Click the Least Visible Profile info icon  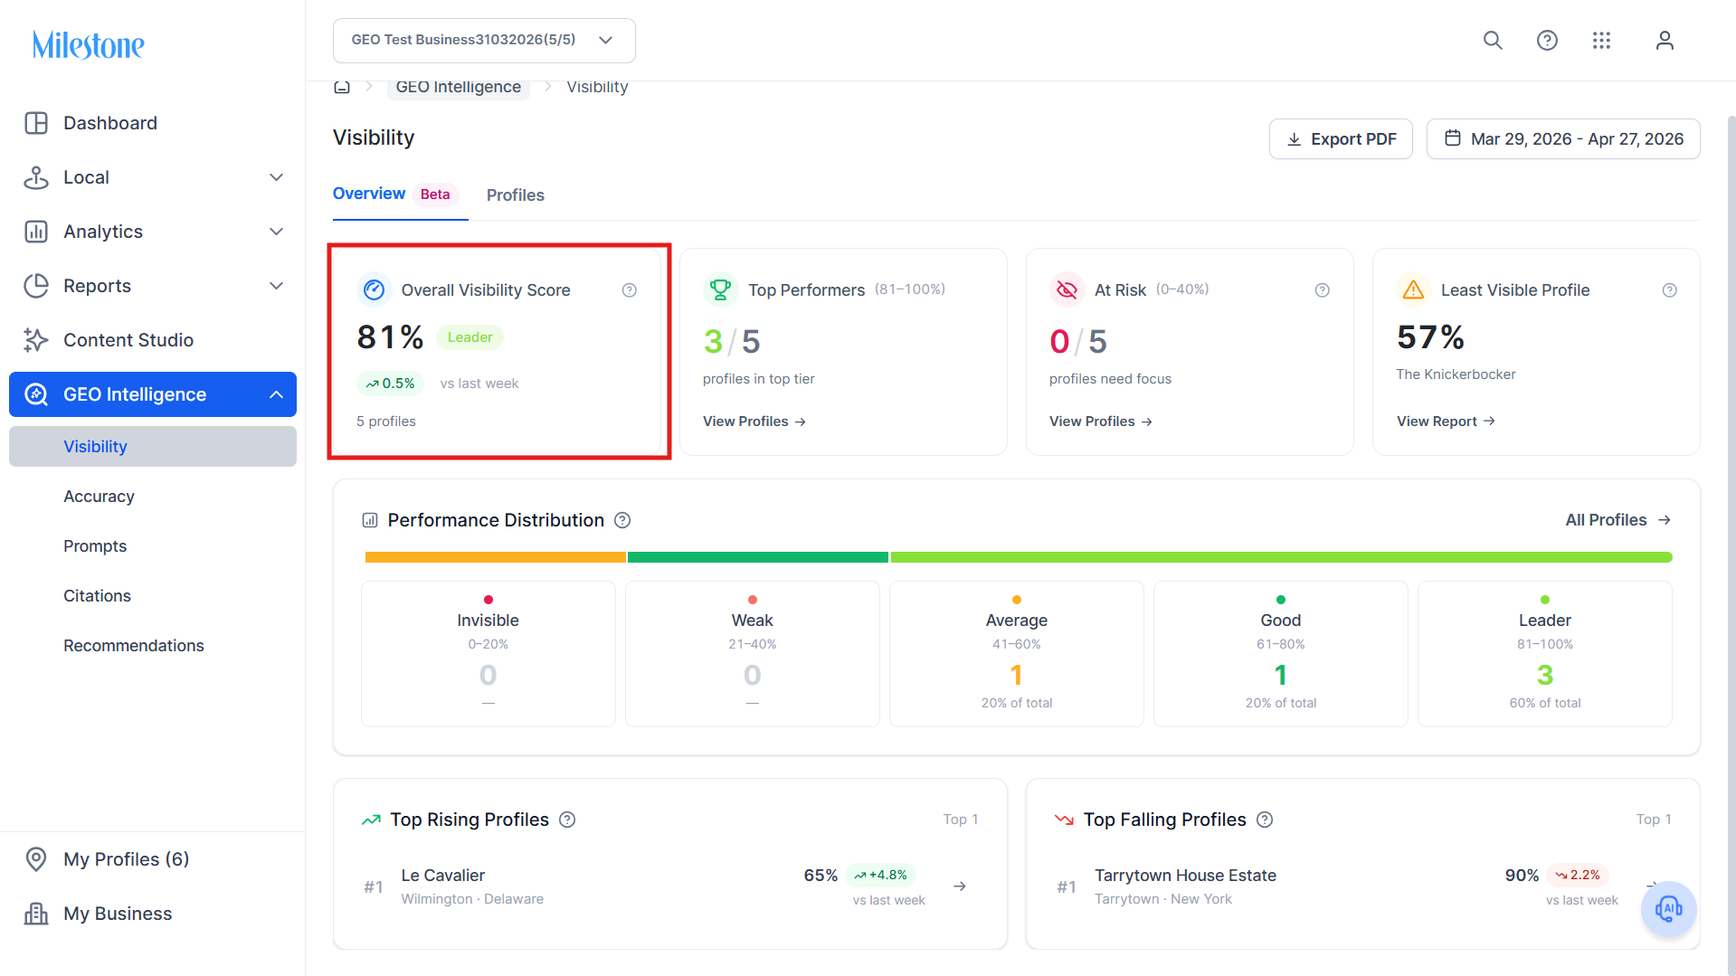point(1670,290)
